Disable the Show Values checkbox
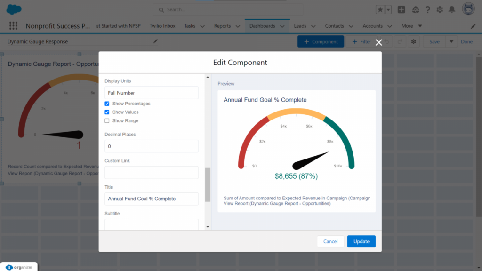This screenshot has height=271, width=482. click(107, 112)
